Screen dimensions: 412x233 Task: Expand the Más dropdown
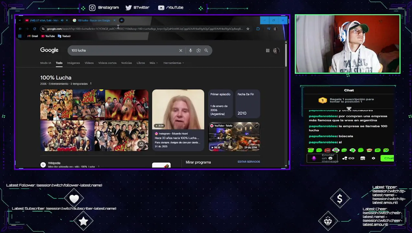click(154, 63)
